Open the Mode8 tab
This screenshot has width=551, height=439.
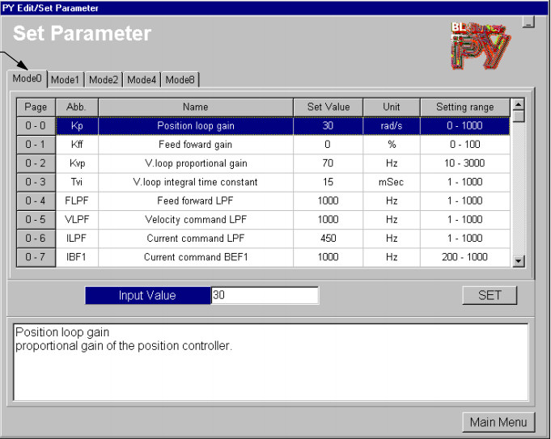(x=180, y=80)
